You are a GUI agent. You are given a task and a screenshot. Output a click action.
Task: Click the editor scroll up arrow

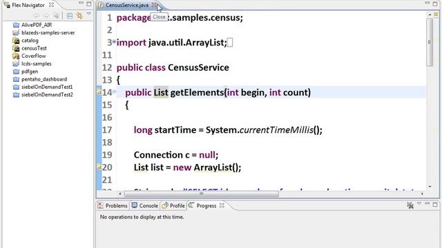(430, 14)
